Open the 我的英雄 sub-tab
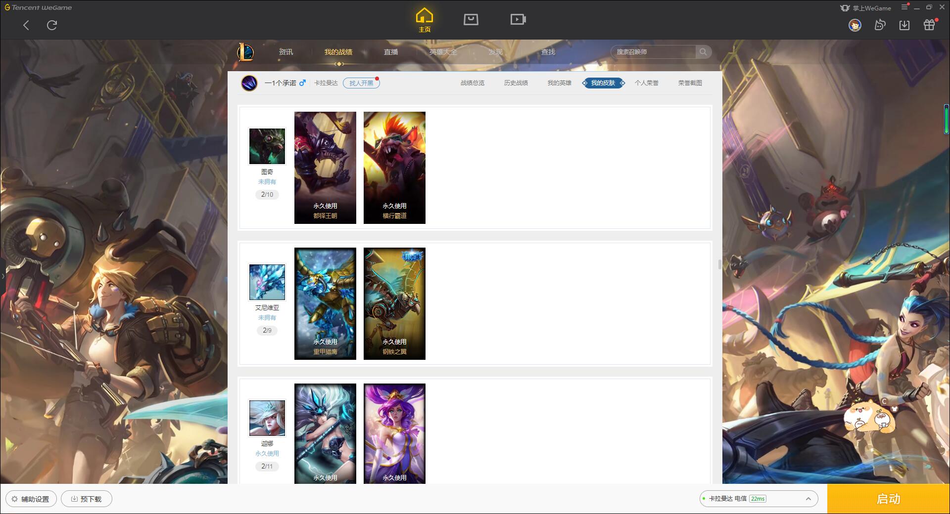Image resolution: width=950 pixels, height=514 pixels. [x=560, y=83]
